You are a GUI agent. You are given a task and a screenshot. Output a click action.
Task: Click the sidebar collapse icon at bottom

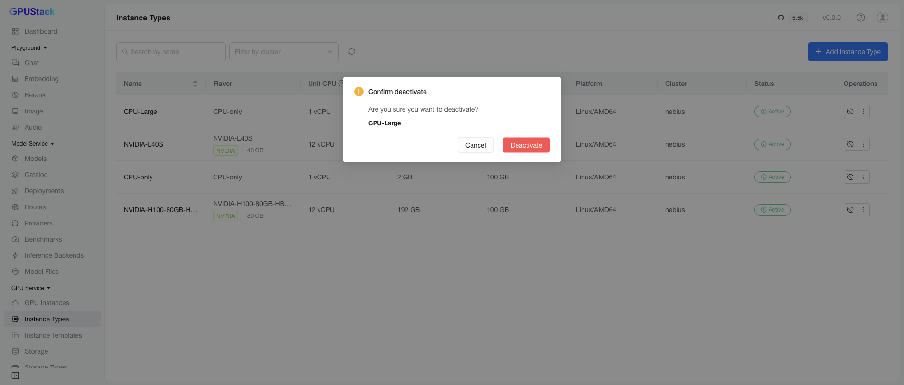(15, 376)
